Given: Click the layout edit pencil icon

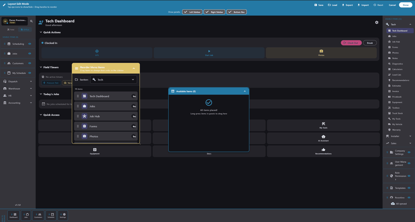Looking at the screenshot, I should click(x=4, y=5).
